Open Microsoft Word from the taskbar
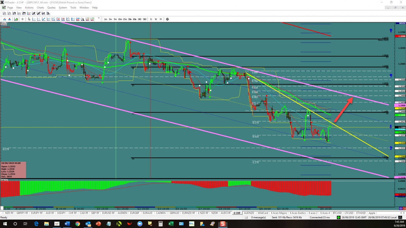The image size is (406, 228). click(67, 224)
